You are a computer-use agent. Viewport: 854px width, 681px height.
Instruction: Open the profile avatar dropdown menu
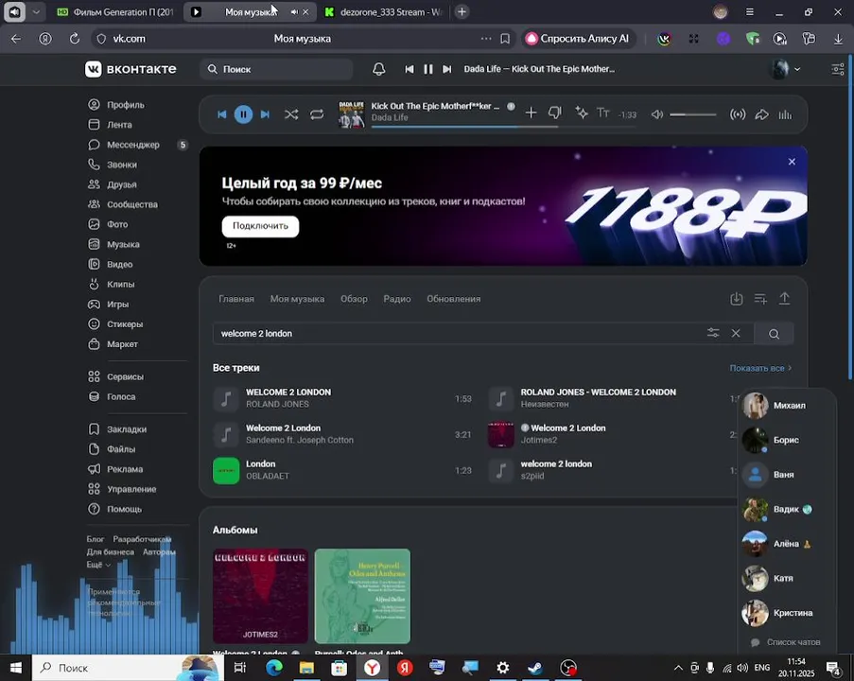pyautogui.click(x=784, y=69)
